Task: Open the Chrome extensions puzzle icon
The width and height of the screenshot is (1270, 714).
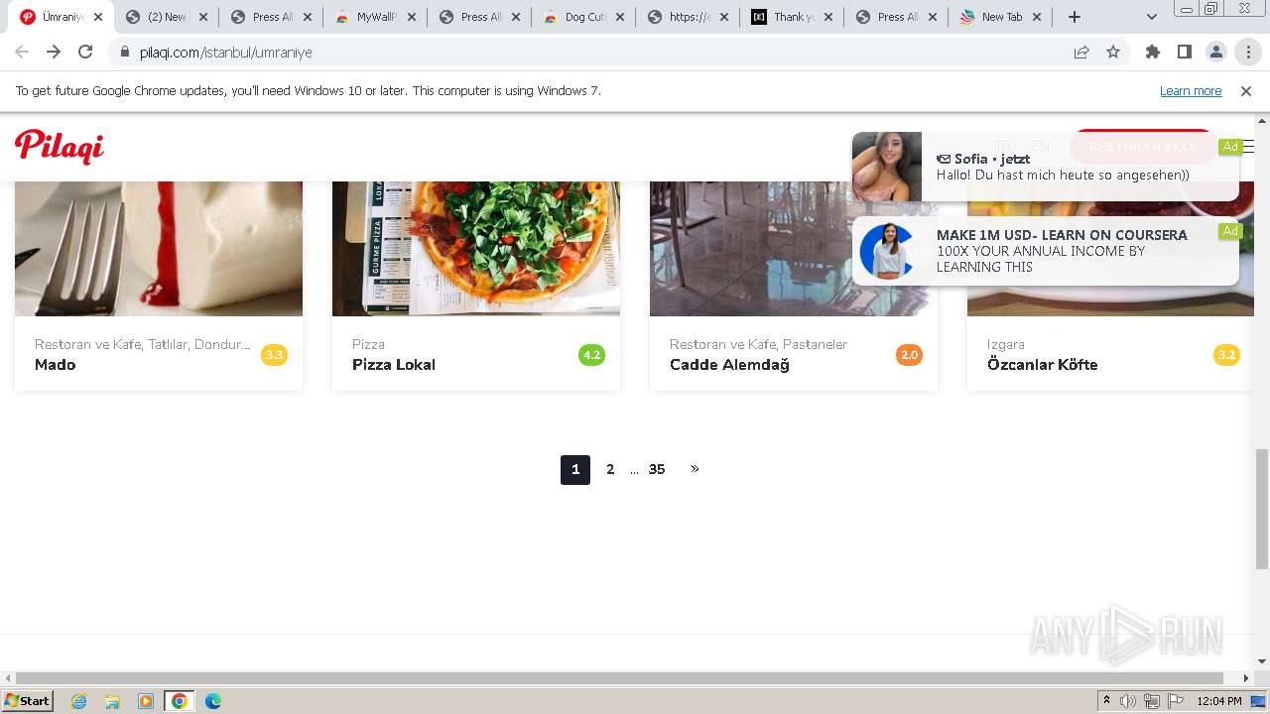Action: [1153, 53]
